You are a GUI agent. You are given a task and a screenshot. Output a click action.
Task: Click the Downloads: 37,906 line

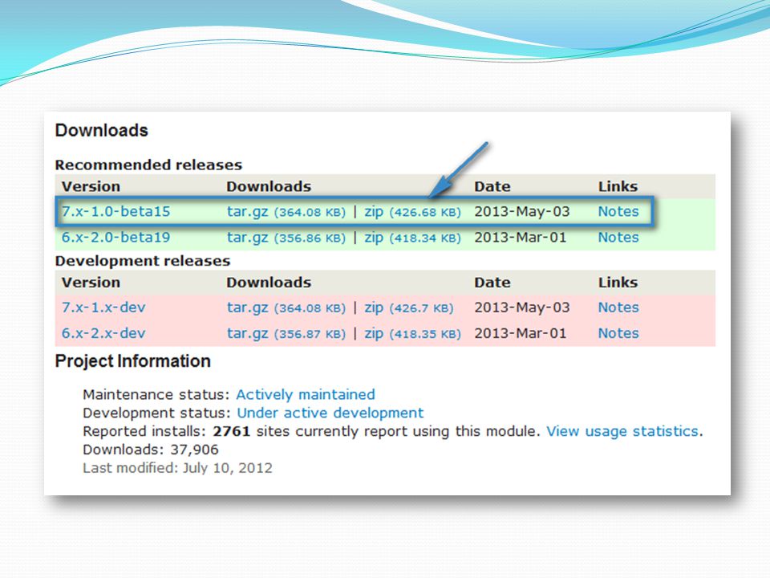pos(151,450)
